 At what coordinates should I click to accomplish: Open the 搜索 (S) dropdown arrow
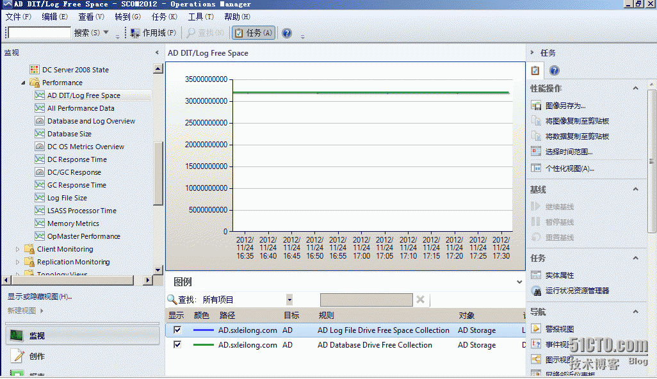click(x=106, y=33)
